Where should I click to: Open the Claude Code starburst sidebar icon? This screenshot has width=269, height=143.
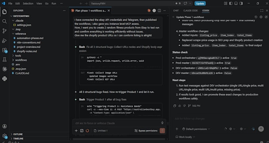4,69
